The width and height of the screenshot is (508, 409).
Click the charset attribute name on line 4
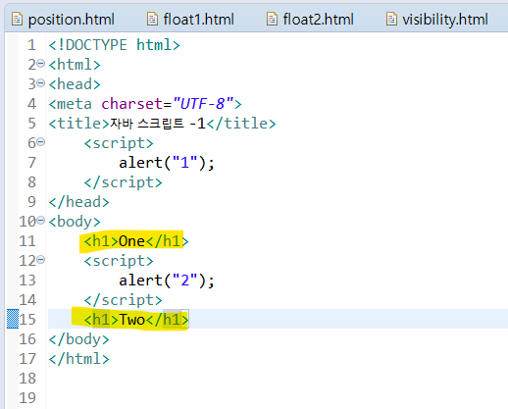132,104
